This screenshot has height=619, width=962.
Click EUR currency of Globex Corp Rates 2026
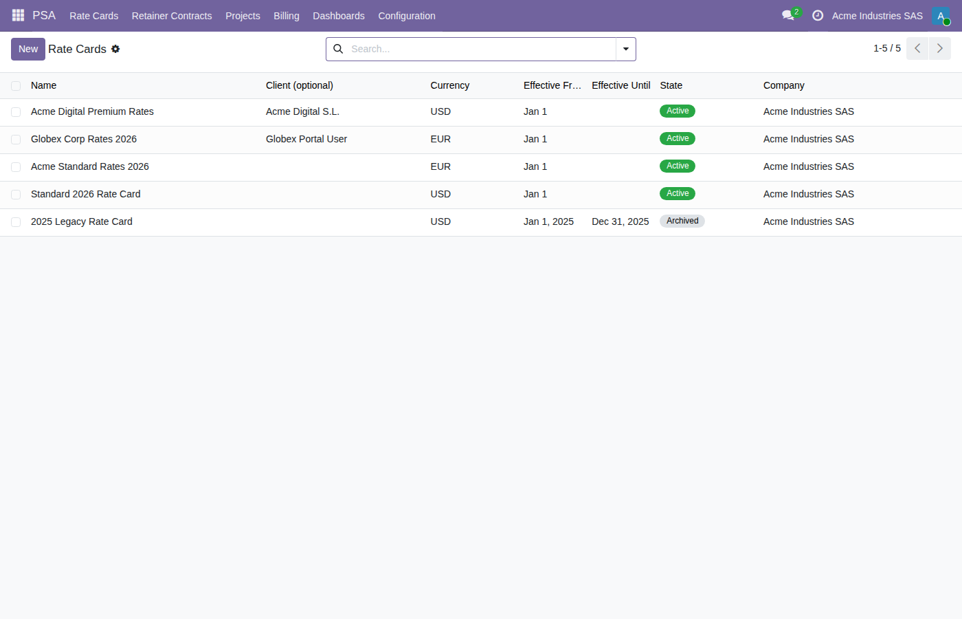click(440, 139)
